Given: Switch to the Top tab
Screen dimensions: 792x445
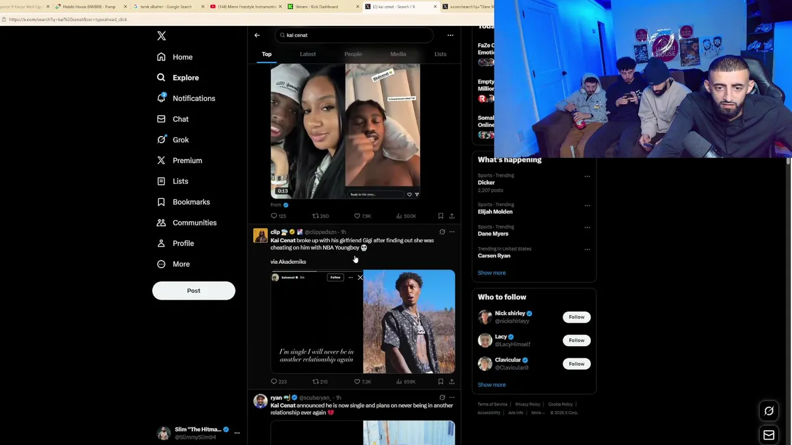Looking at the screenshot, I should click(x=267, y=54).
